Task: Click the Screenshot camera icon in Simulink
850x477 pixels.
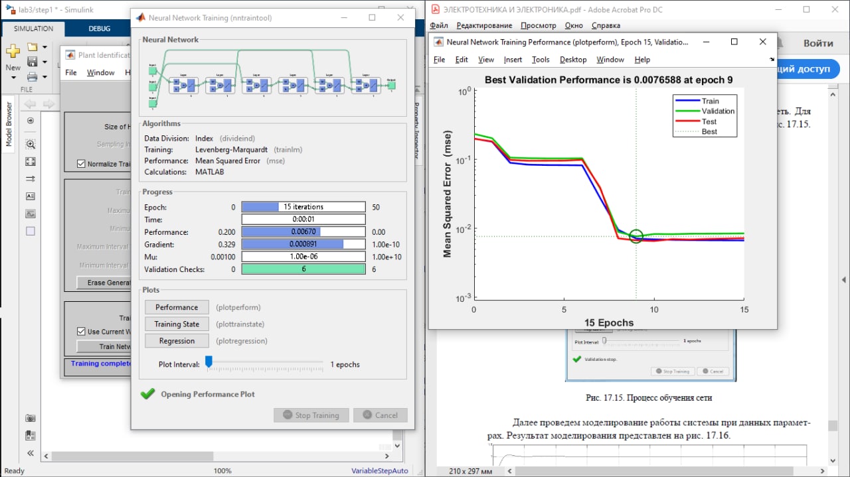Action: (30, 419)
